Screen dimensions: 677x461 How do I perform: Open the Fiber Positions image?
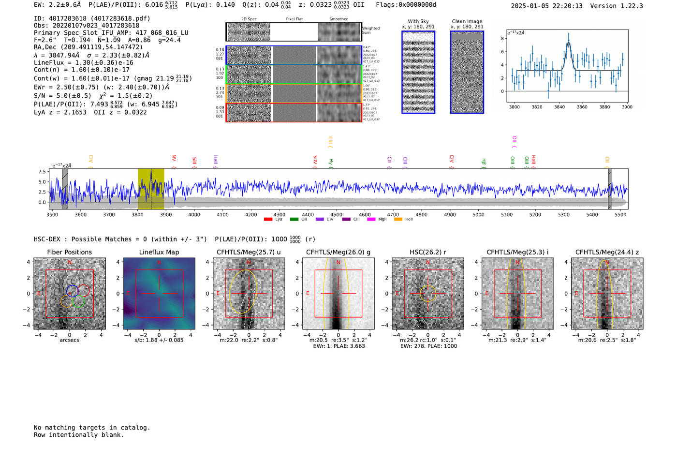[70, 294]
